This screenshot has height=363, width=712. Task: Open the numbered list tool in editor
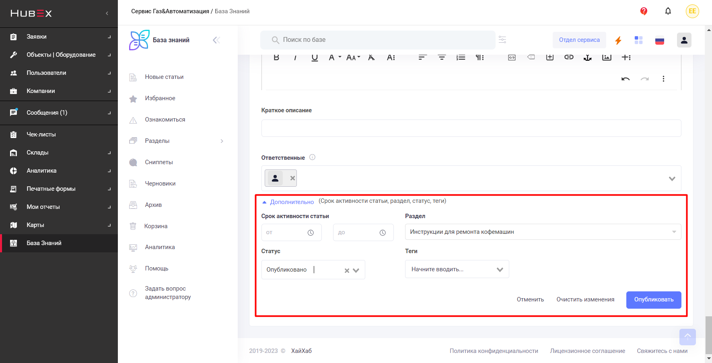[x=461, y=58]
